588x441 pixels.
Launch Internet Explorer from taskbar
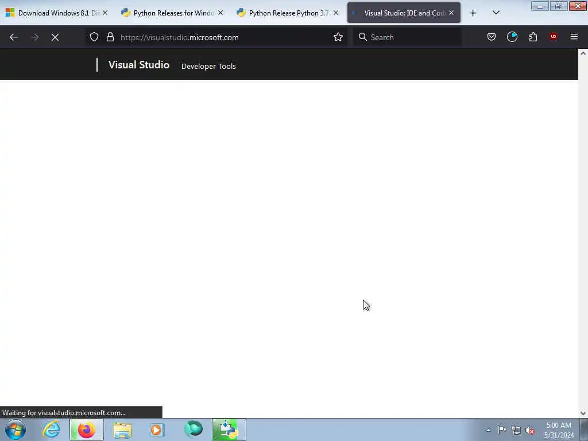pos(51,430)
